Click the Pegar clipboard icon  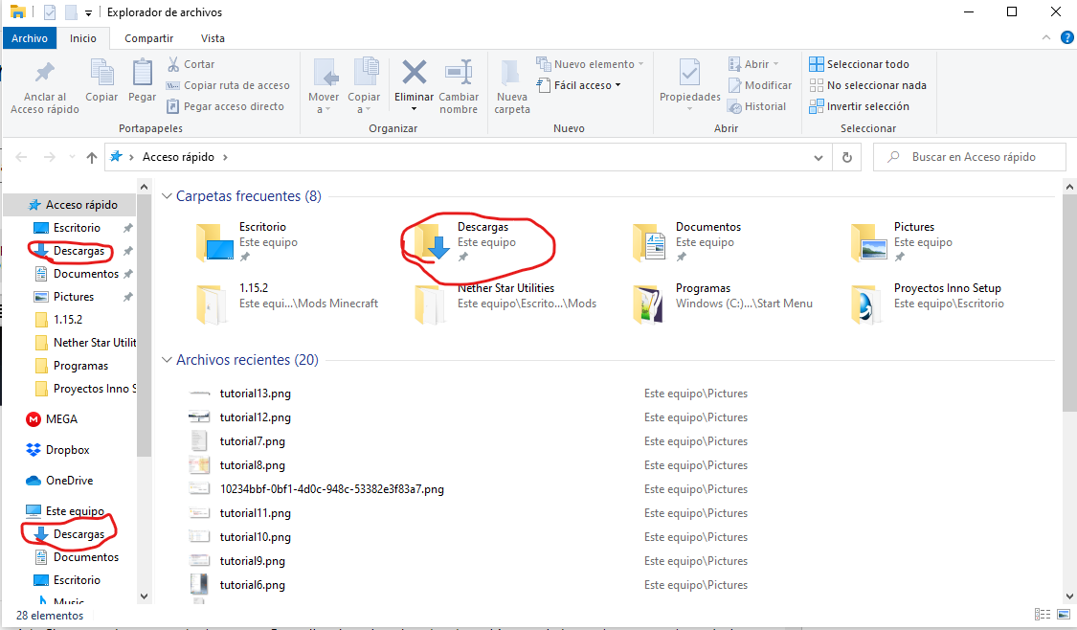143,73
